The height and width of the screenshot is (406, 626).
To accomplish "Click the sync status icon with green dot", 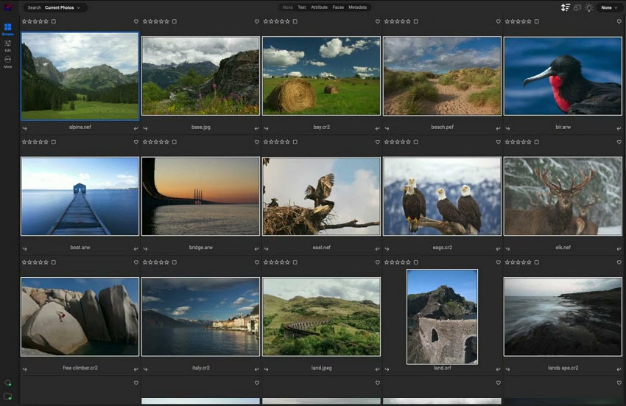I will tap(7, 382).
